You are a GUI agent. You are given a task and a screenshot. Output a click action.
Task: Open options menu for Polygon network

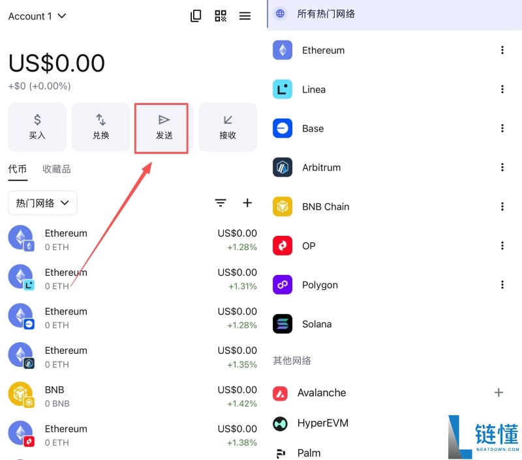click(502, 285)
